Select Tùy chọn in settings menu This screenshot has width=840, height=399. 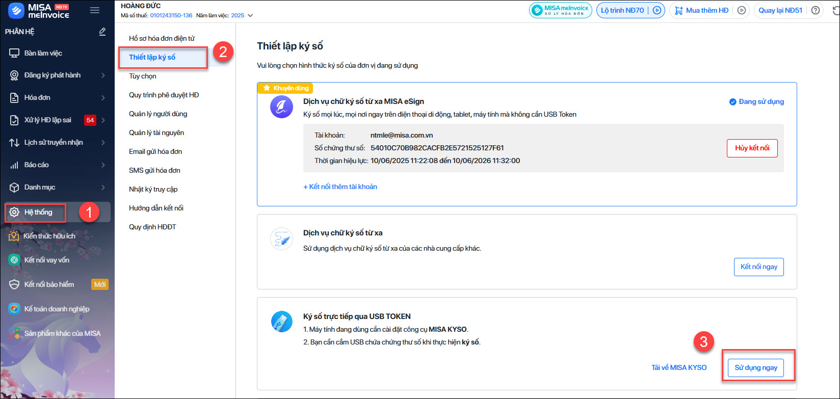coord(143,76)
